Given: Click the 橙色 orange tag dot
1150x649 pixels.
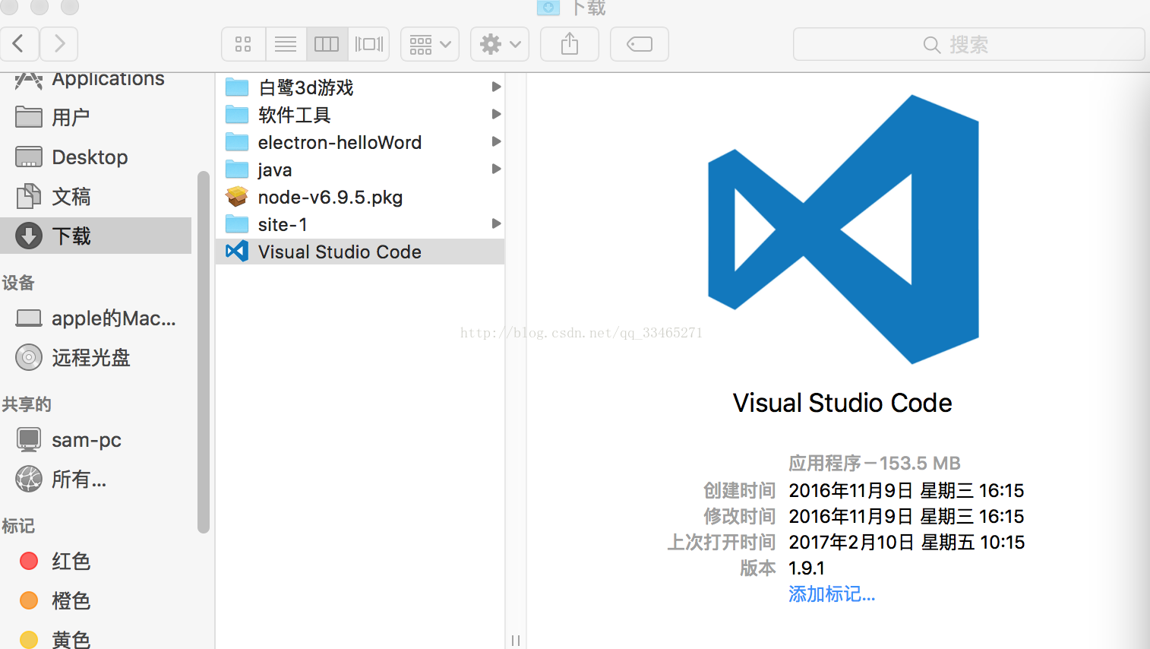Looking at the screenshot, I should click(x=29, y=600).
